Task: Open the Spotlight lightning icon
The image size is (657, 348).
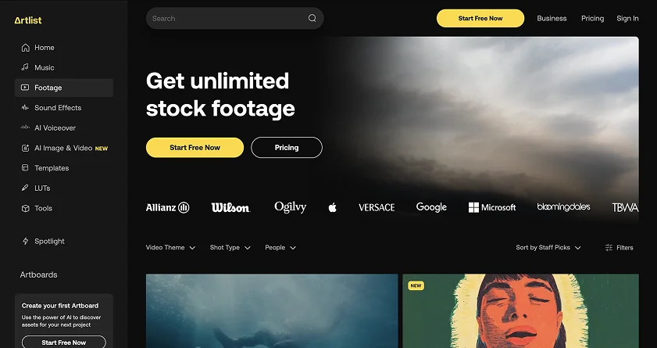Action: coord(25,241)
